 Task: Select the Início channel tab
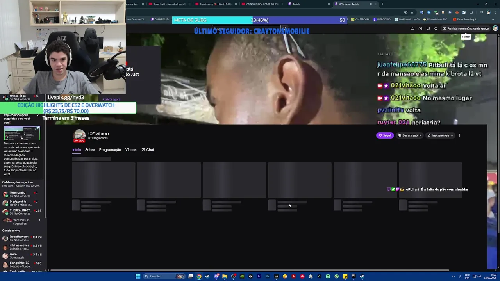[77, 150]
